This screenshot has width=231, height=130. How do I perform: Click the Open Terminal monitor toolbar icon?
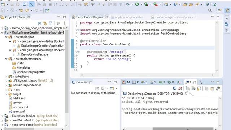[x=25, y=4]
